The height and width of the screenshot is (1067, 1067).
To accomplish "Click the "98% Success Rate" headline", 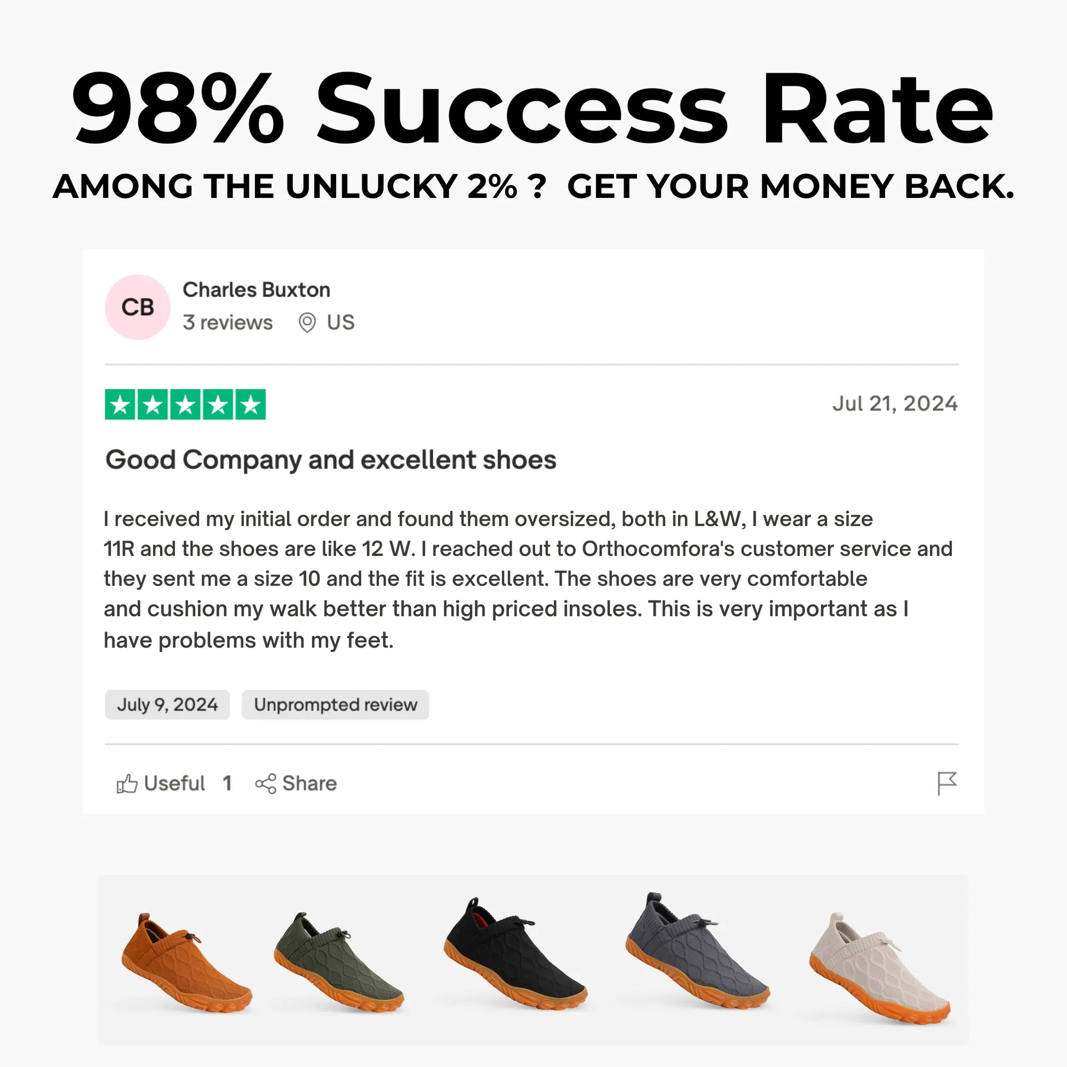I will click(532, 109).
